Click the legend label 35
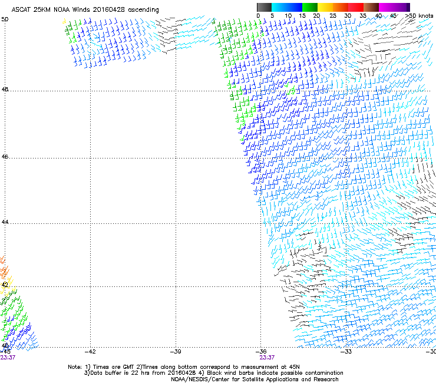436x383 pixels. click(363, 16)
